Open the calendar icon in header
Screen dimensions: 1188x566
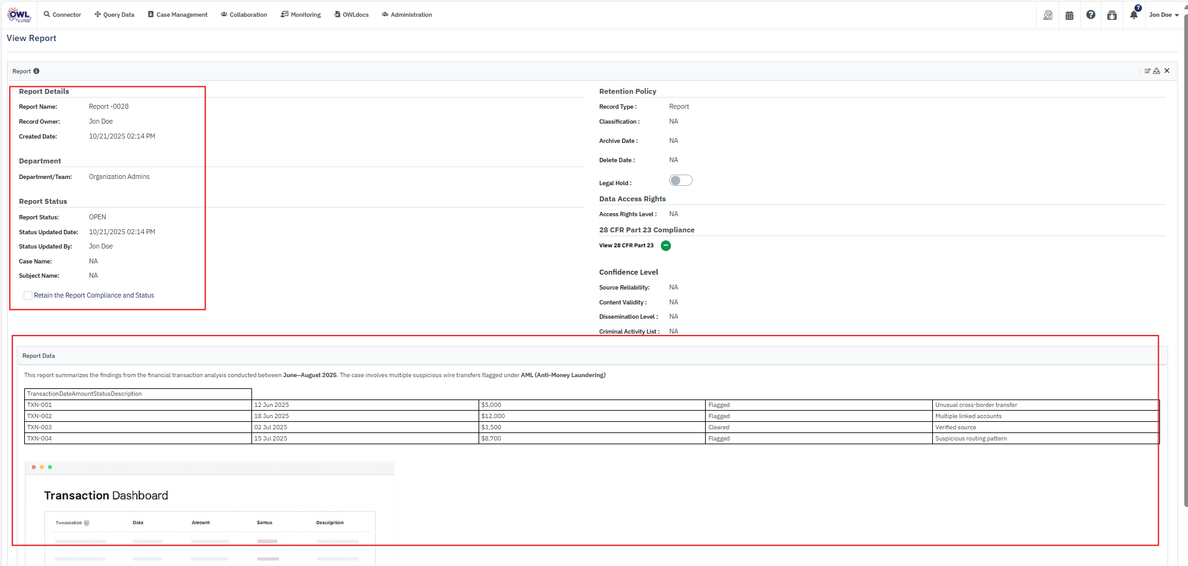[x=1069, y=16]
